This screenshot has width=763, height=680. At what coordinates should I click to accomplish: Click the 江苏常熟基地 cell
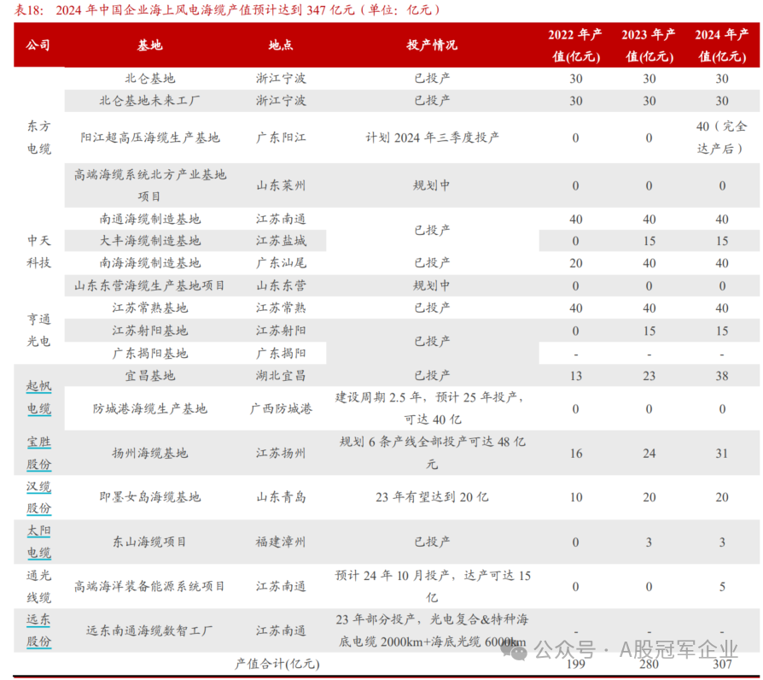pos(150,308)
